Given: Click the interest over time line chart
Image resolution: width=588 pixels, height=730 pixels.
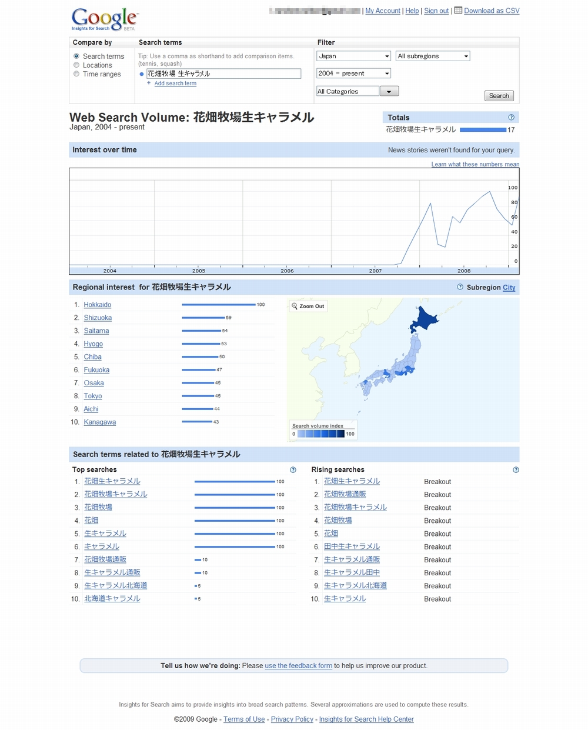Looking at the screenshot, I should tap(294, 221).
